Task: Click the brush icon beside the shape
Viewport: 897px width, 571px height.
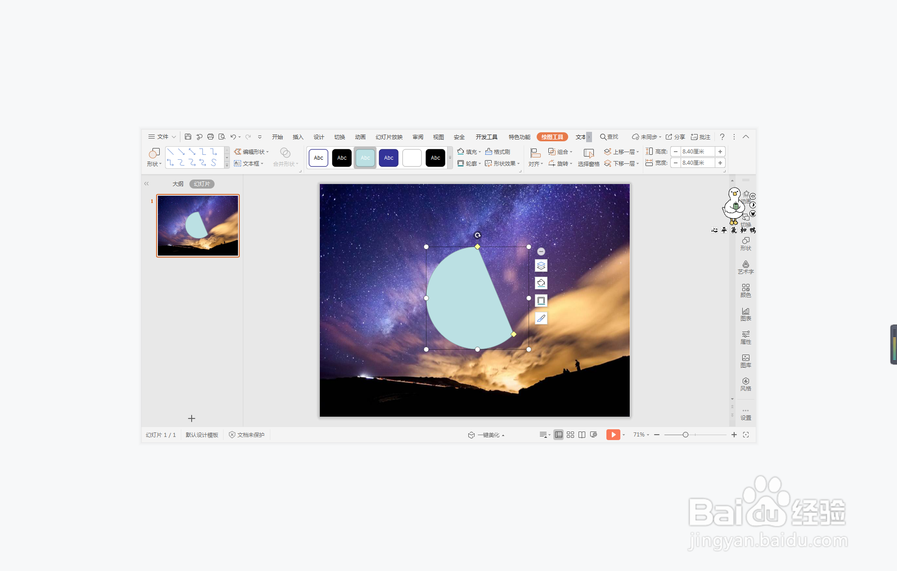Action: 541,318
